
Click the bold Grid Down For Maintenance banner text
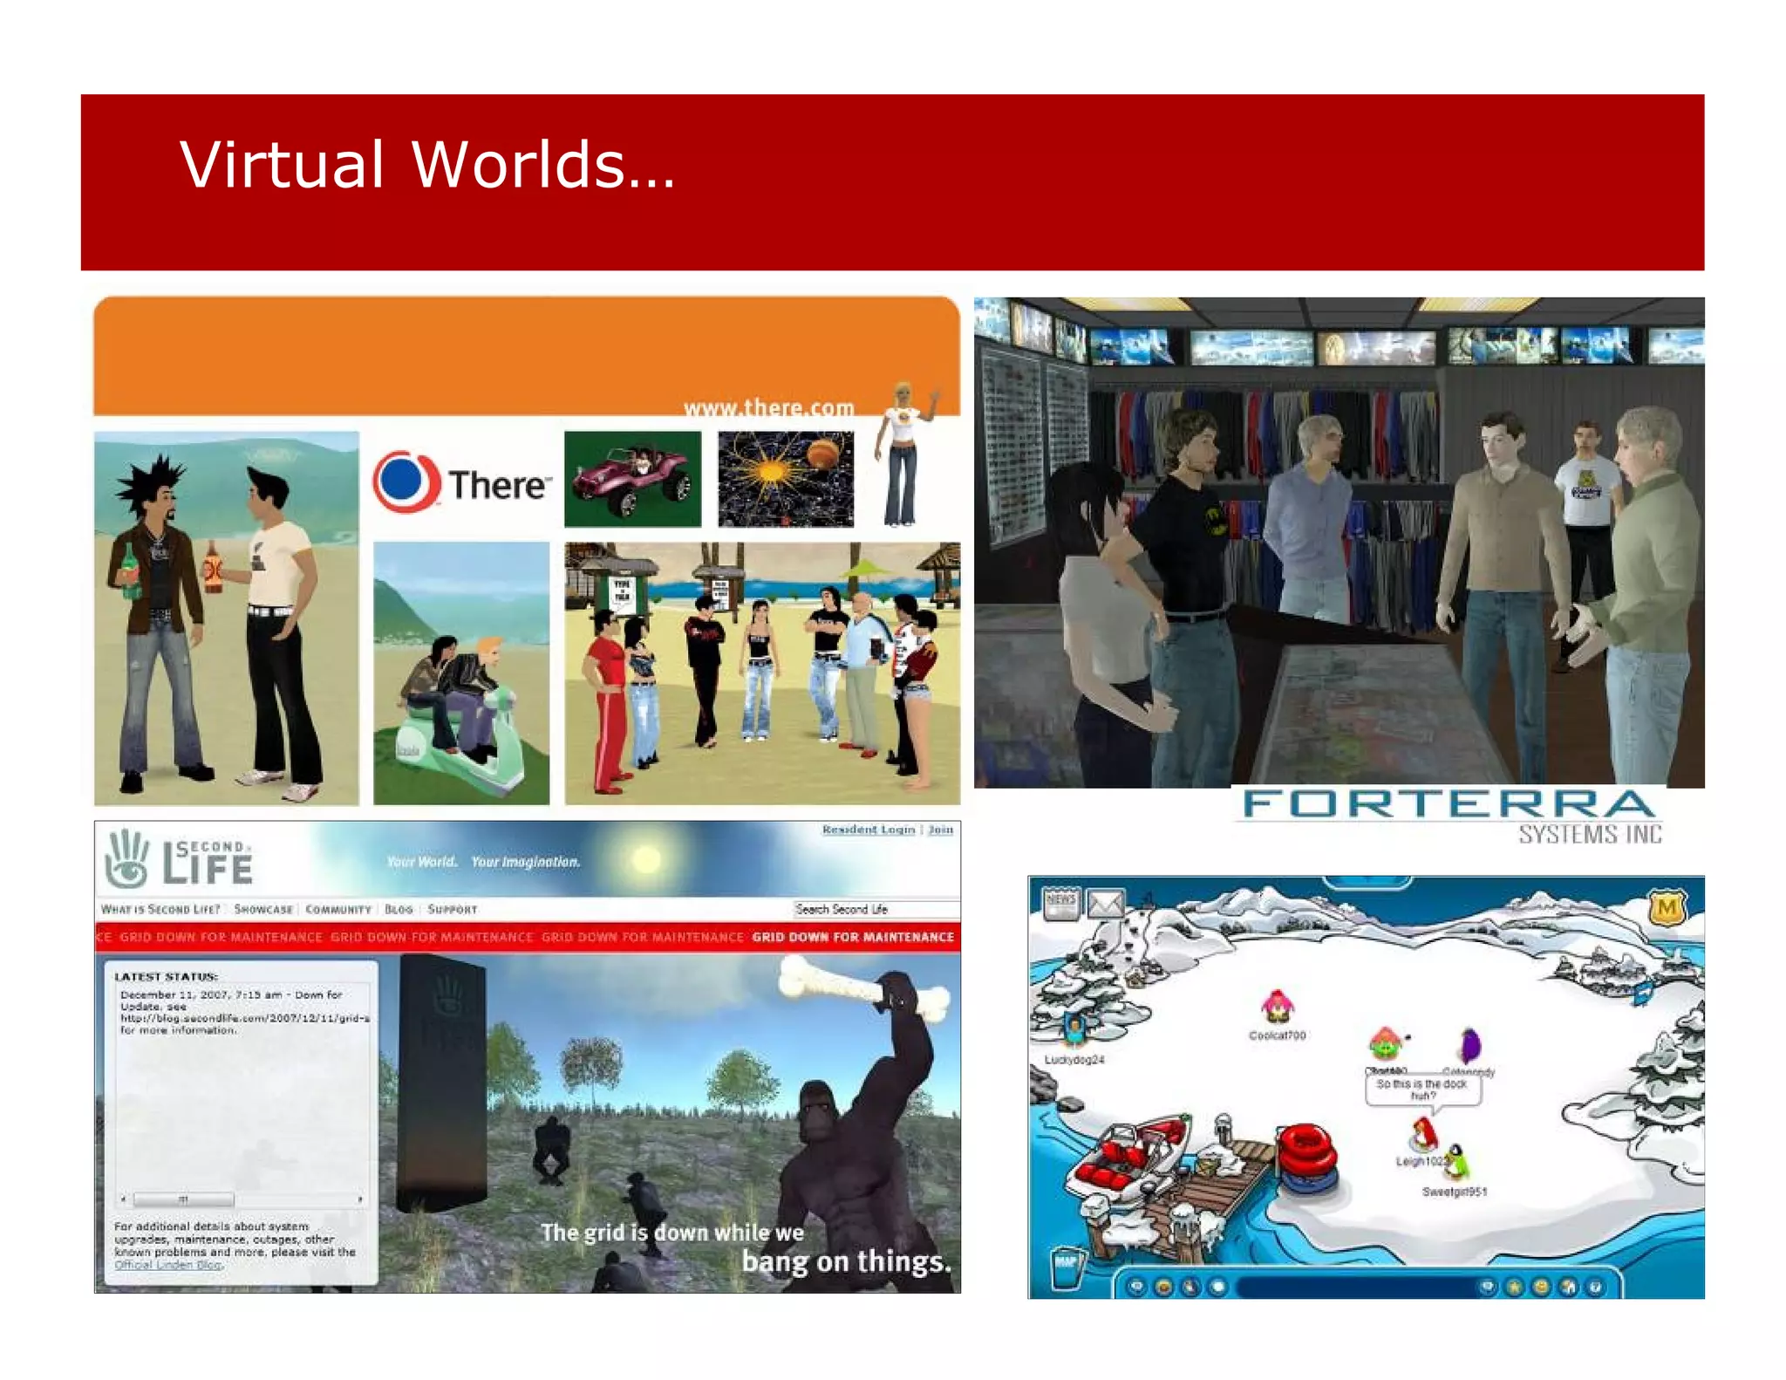coord(853,937)
